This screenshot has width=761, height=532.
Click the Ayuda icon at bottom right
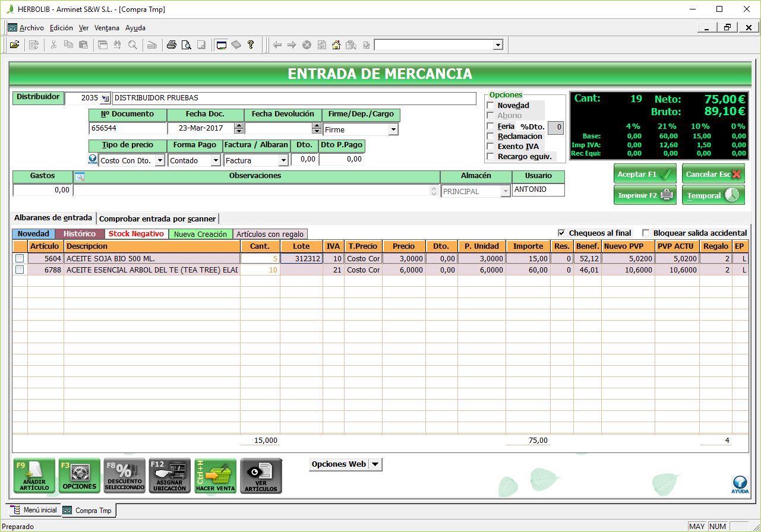(x=740, y=484)
